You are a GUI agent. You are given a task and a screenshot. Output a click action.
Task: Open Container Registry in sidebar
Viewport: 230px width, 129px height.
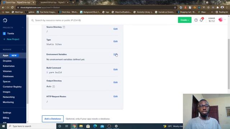coord(12,87)
